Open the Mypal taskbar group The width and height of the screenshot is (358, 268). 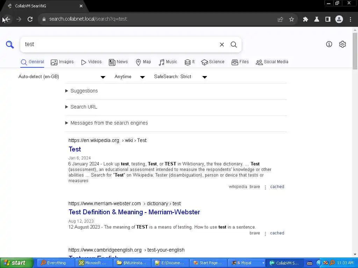[246, 263]
